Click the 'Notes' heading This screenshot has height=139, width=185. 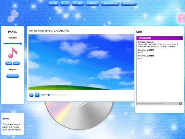[6, 119]
